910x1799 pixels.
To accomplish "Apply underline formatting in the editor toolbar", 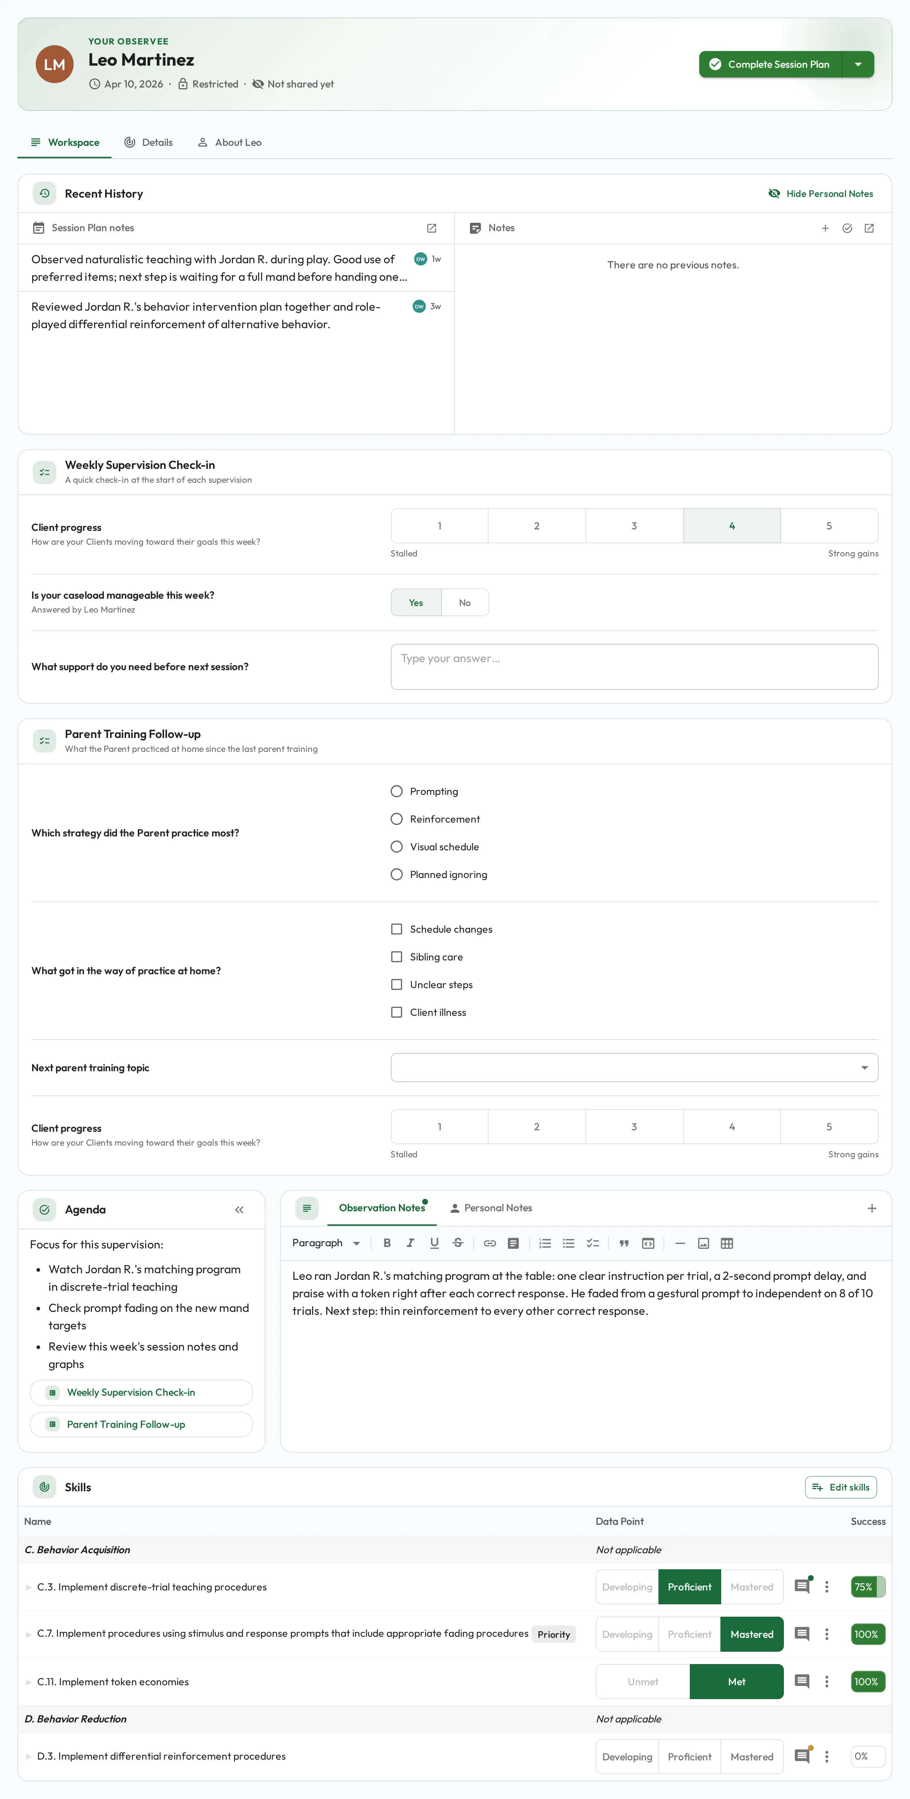I will (434, 1243).
